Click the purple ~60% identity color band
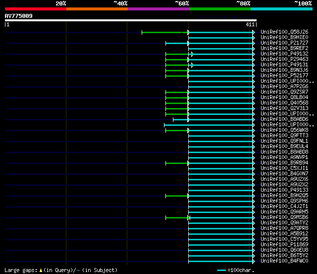Viewport: 317px width, 274px height. click(x=158, y=9)
